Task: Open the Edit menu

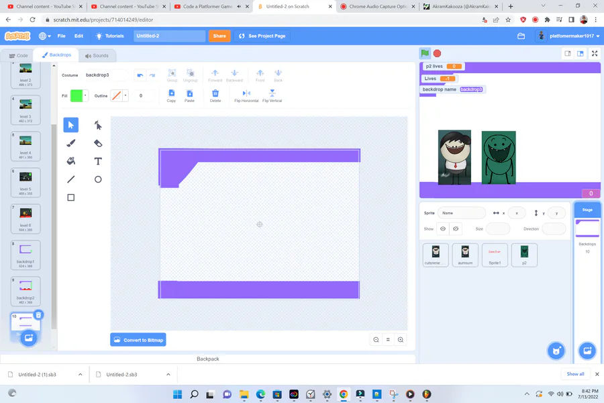Action: pos(79,36)
